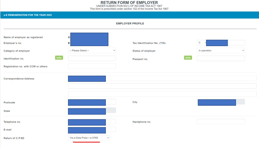The width and height of the screenshot is (259, 148).
Task: Click the 'Registration no. with CCM or others' label
Action: click(x=25, y=66)
